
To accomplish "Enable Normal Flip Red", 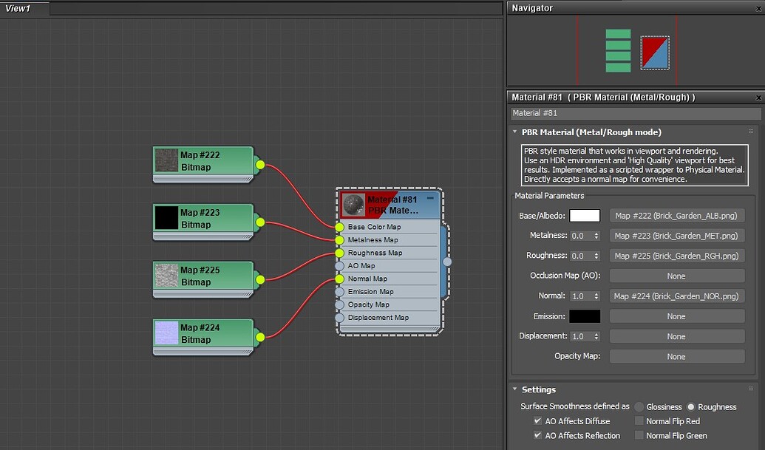I will click(x=639, y=420).
